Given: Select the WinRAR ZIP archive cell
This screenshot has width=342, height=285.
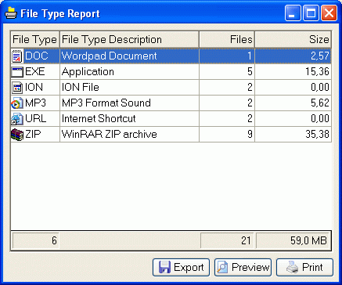Looking at the screenshot, I should click(129, 135).
